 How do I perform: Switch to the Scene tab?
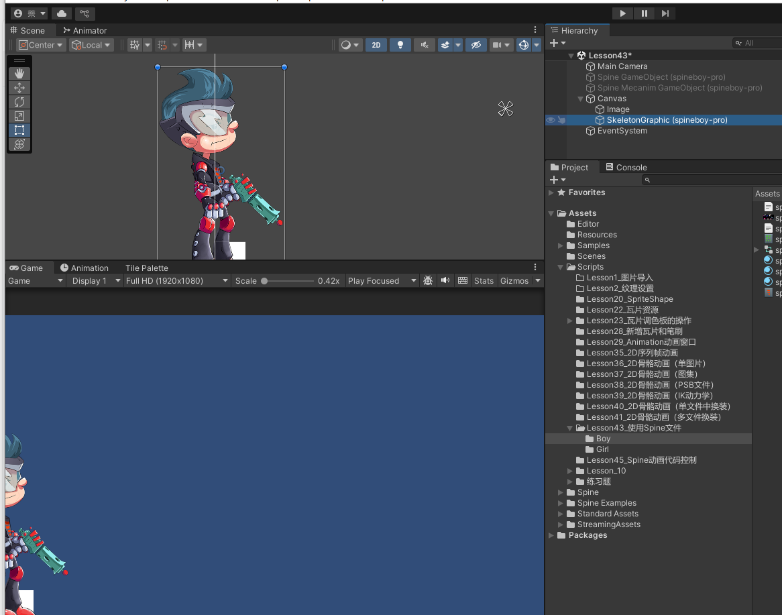click(27, 30)
